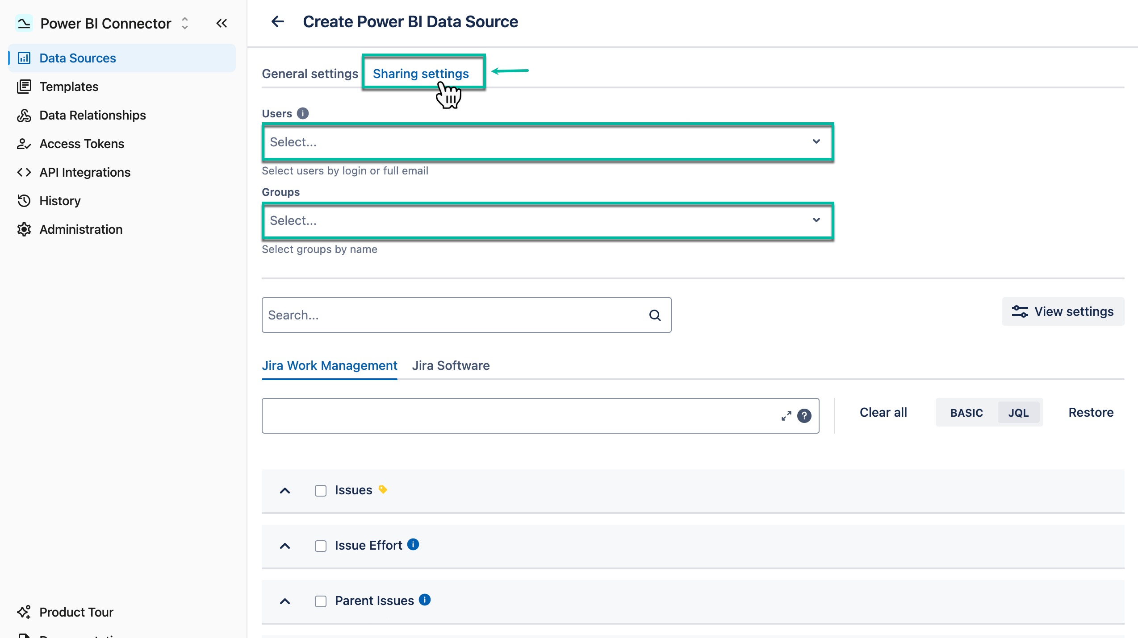Collapse the Issues section

[x=285, y=490]
